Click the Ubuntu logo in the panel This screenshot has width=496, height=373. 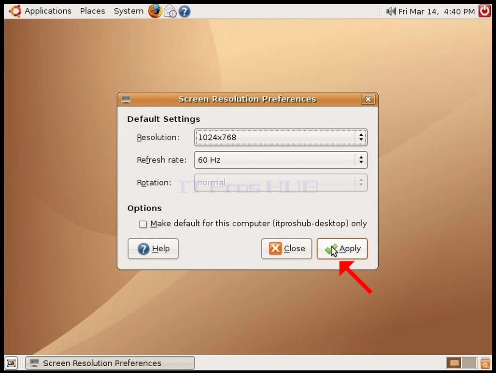coord(15,11)
